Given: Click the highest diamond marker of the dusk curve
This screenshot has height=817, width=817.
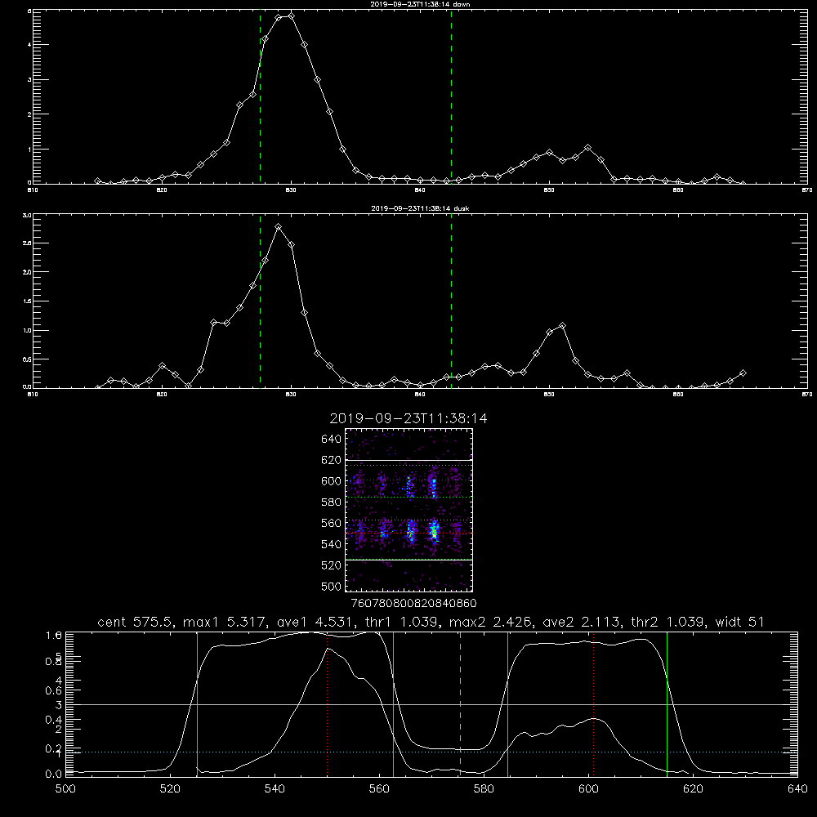Looking at the screenshot, I should (279, 227).
